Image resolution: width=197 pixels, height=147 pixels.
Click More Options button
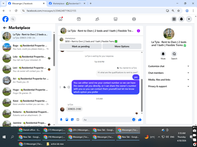(x=122, y=46)
